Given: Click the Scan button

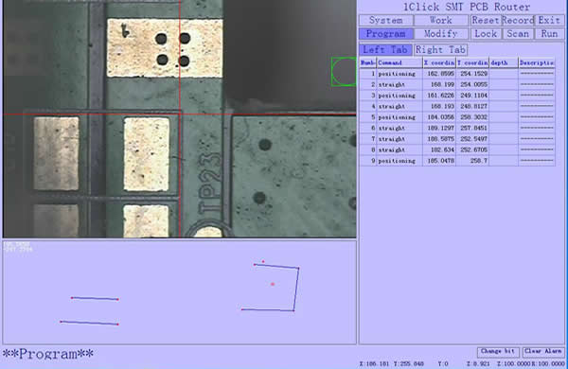Looking at the screenshot, I should (x=518, y=34).
